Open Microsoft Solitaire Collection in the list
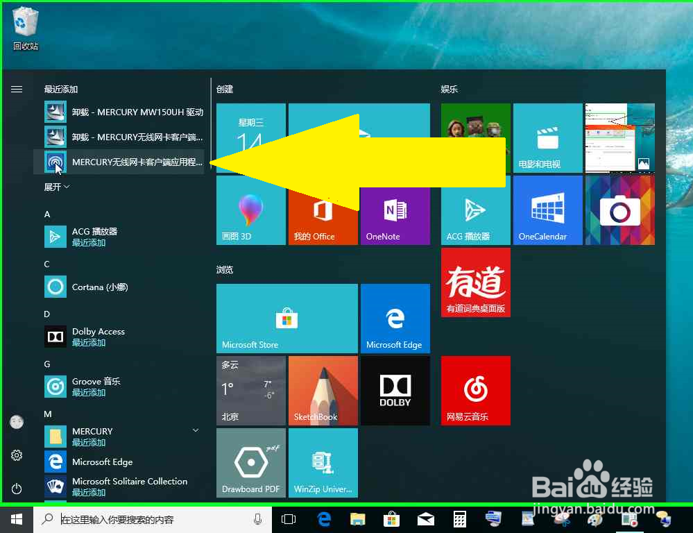This screenshot has width=693, height=533. 119,486
